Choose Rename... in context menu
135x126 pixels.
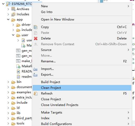coord(82,61)
